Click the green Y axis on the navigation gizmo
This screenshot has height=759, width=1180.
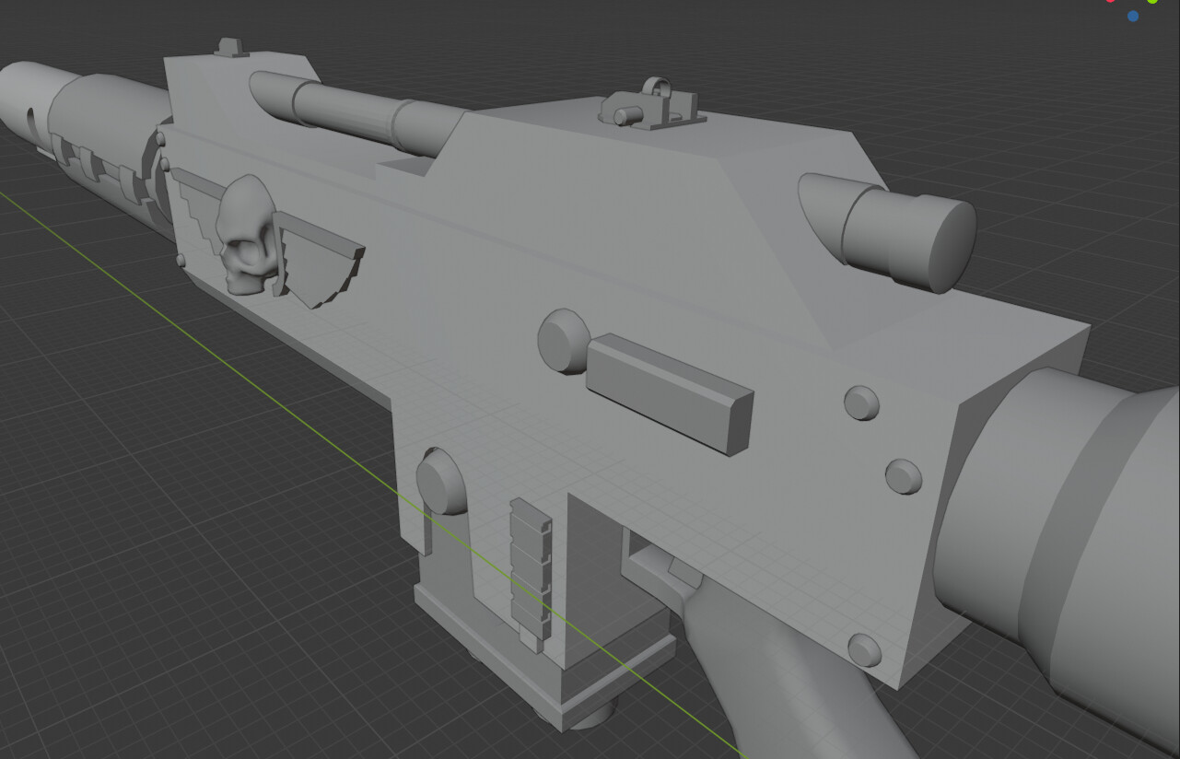(x=1152, y=3)
